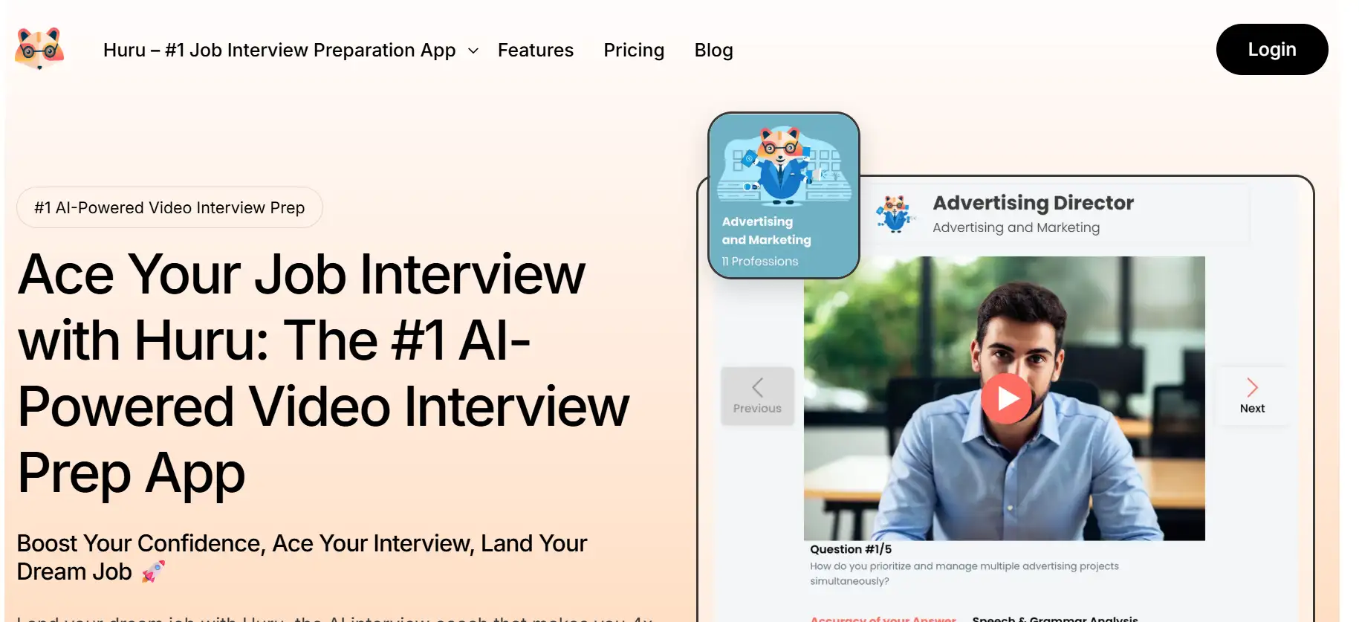Expand the chevron beside the Huru menu
Screen dimensions: 1359x622
pyautogui.click(x=473, y=51)
